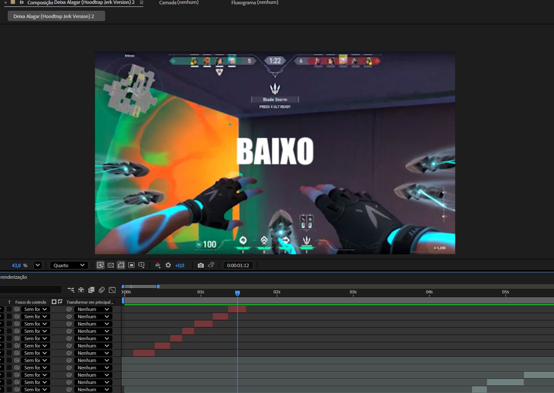Screen dimensions: 554x393
Task: Open the renderização queue tab
Action: (x=13, y=277)
